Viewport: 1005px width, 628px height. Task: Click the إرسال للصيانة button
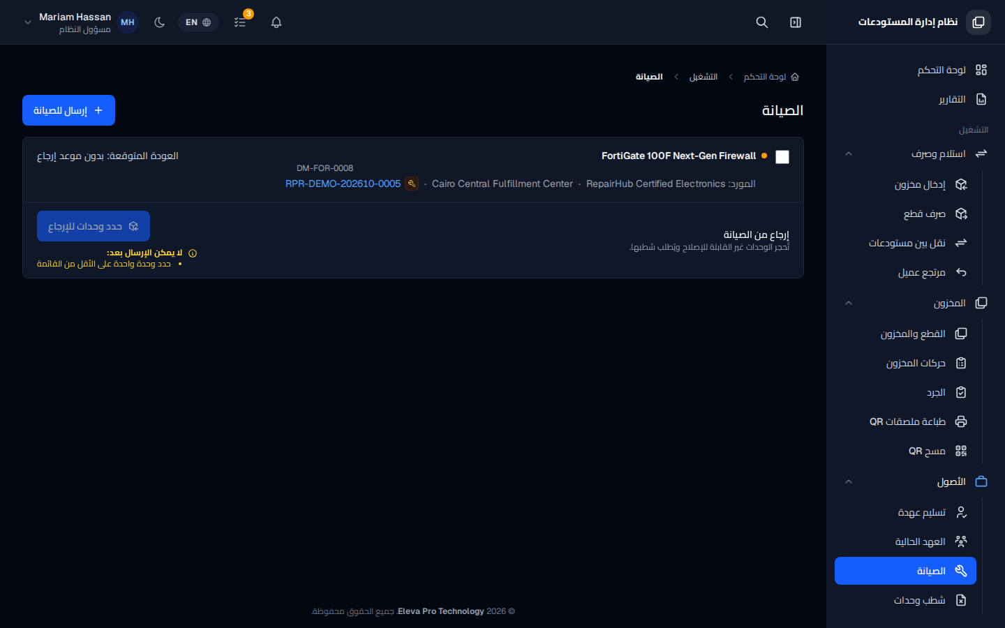point(68,110)
